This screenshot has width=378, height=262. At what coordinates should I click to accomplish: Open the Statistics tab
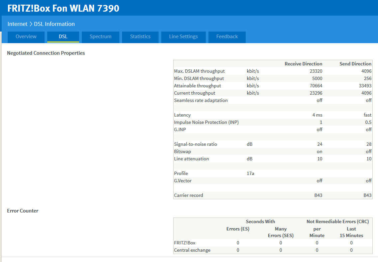pyautogui.click(x=140, y=37)
